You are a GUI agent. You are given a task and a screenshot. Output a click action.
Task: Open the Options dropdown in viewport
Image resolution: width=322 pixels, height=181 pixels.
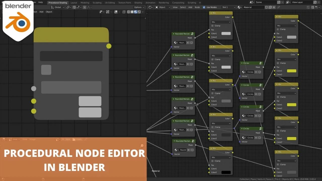[x=139, y=7]
